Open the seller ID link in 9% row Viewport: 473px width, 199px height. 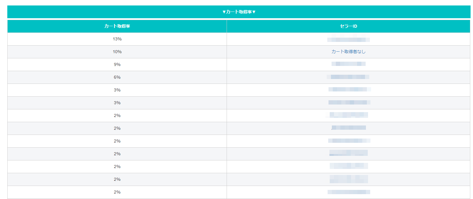click(348, 64)
